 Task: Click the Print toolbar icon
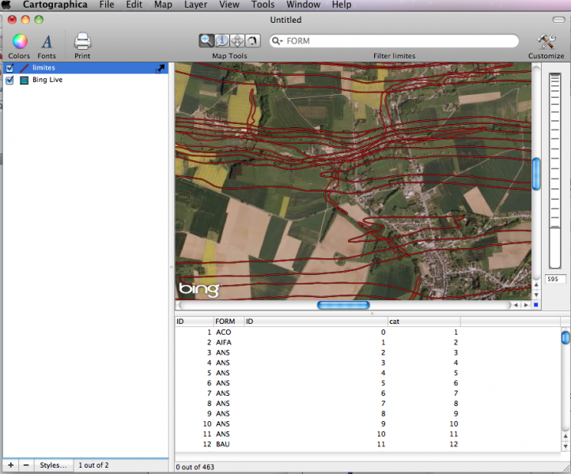(82, 42)
